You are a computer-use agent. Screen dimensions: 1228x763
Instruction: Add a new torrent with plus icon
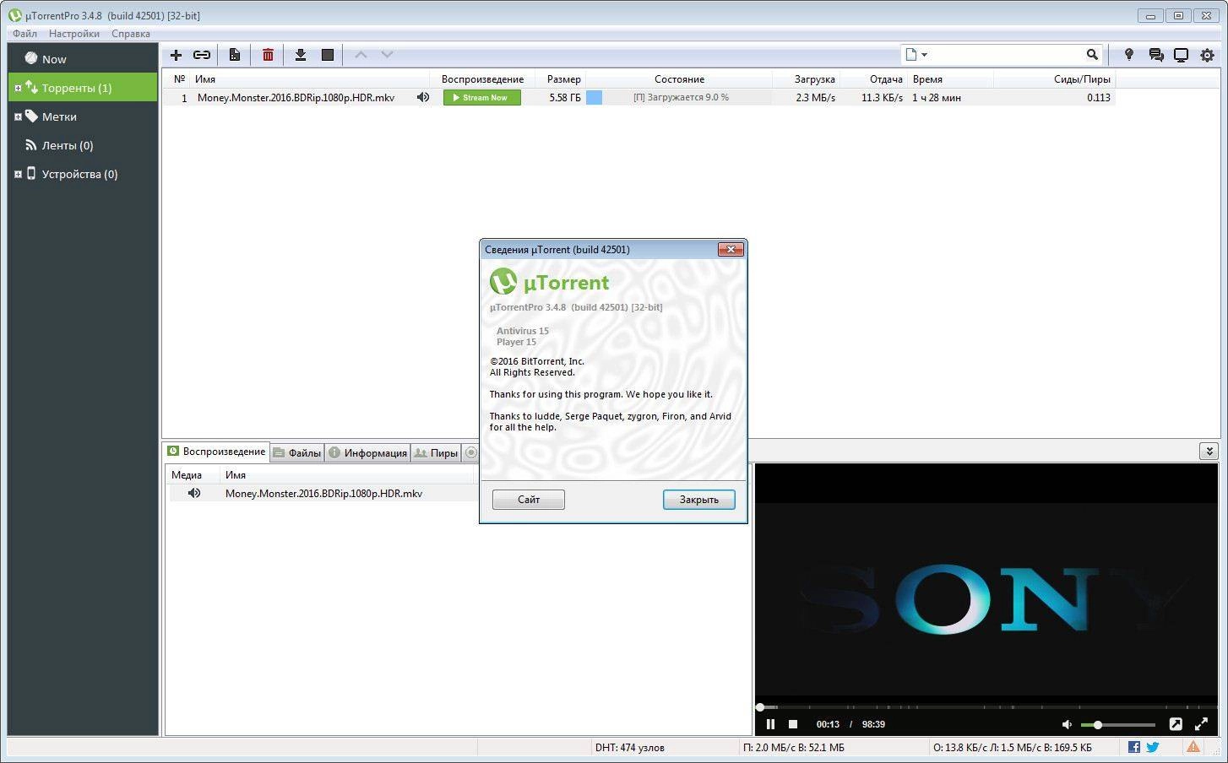pos(176,55)
